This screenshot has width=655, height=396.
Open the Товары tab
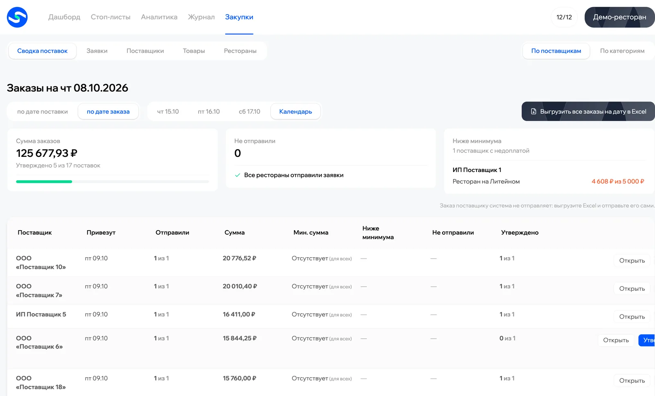tap(194, 51)
